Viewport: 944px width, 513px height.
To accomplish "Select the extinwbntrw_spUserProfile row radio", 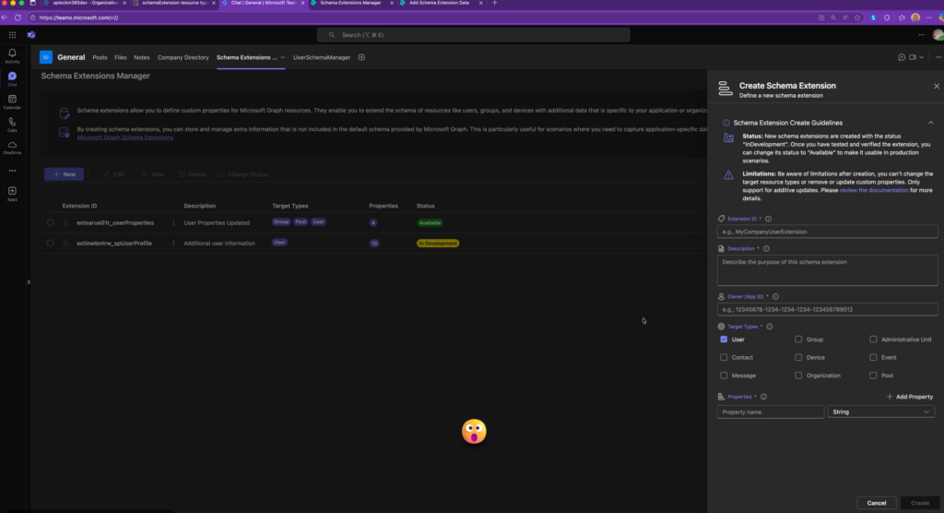I will point(50,243).
